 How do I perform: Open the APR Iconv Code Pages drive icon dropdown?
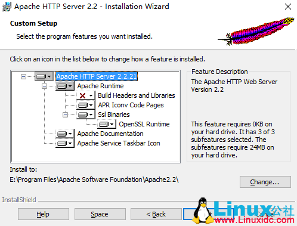pyautogui.click(x=86, y=105)
